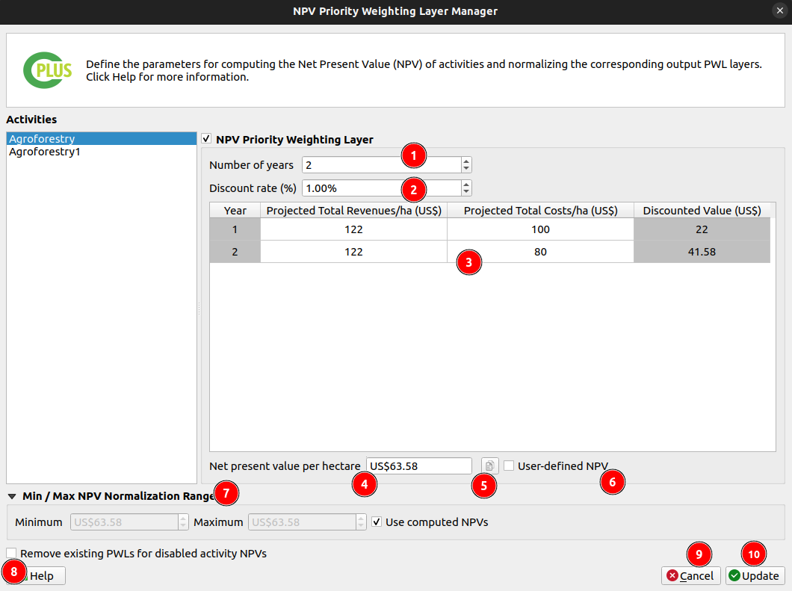This screenshot has height=591, width=792.
Task: Click the Year column header
Action: 235,211
